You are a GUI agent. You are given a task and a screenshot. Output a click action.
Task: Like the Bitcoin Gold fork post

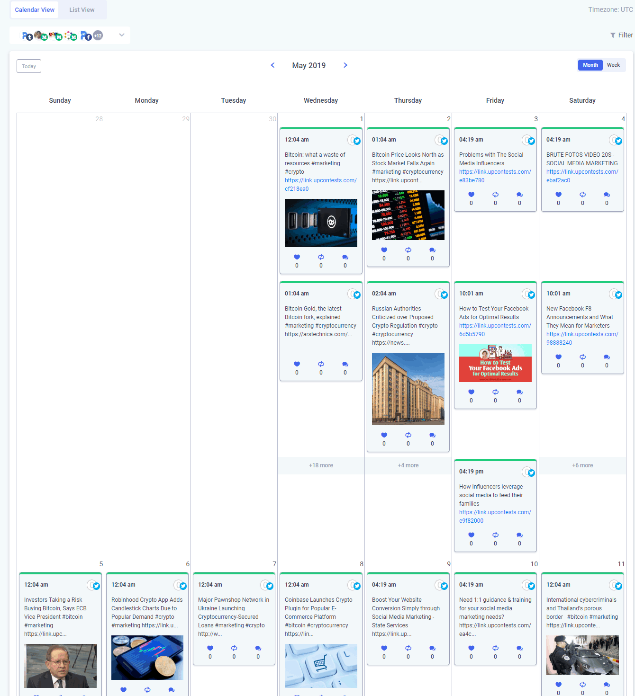point(297,364)
